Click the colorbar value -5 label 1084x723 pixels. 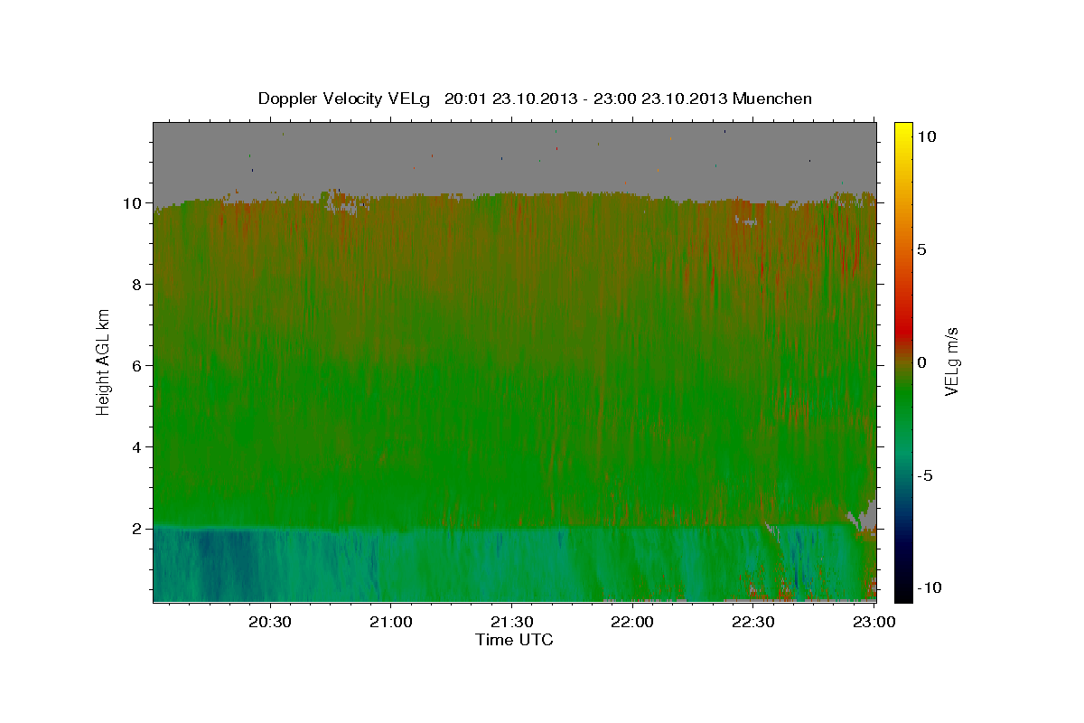click(925, 475)
